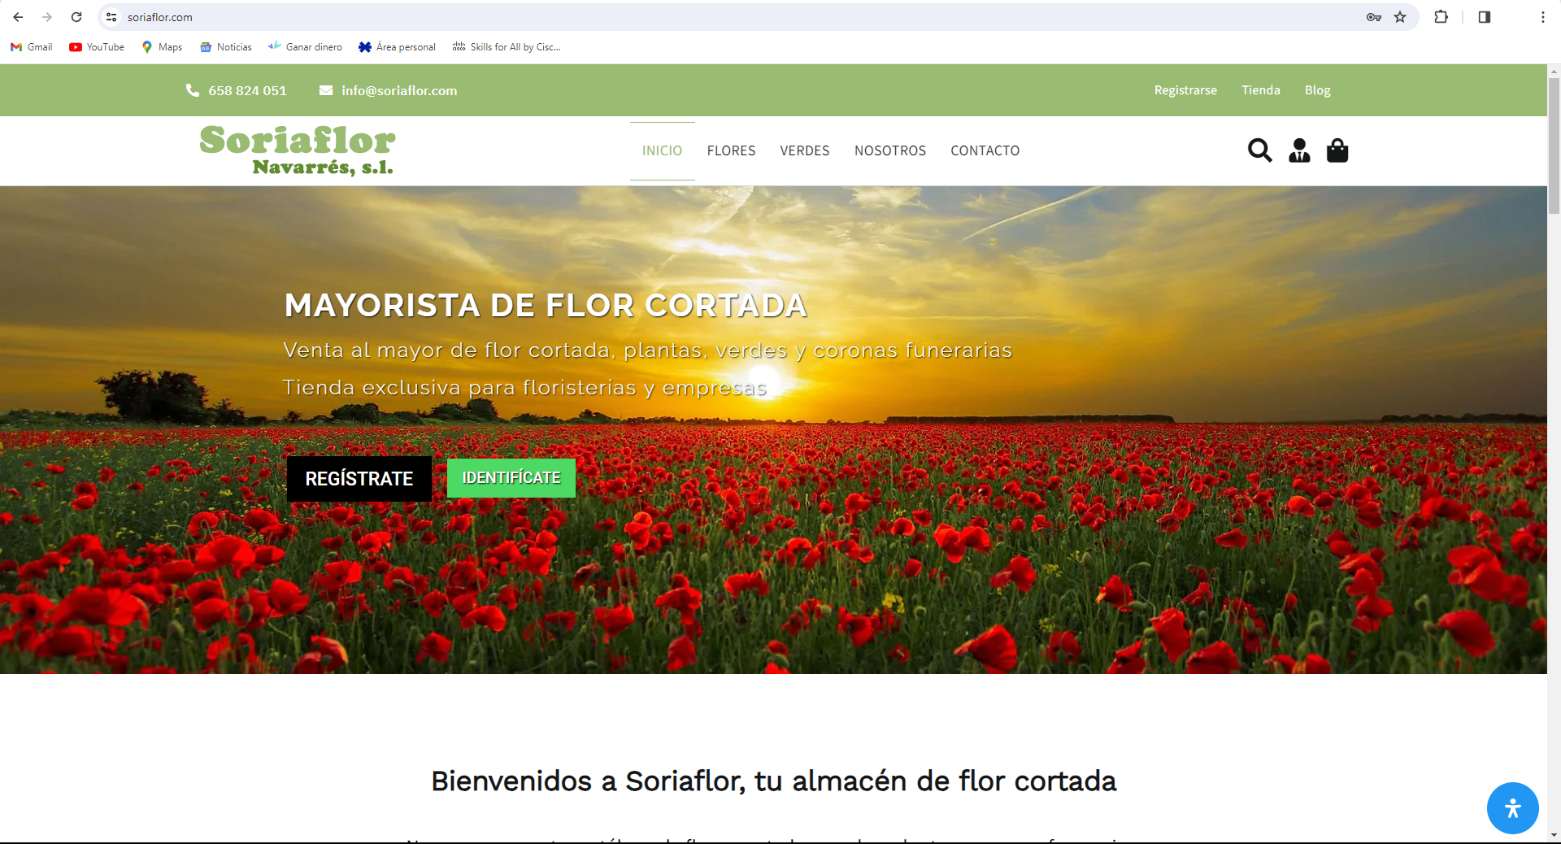Open the Noticias bookmark
Viewport: 1561px width, 844px height.
click(x=226, y=47)
